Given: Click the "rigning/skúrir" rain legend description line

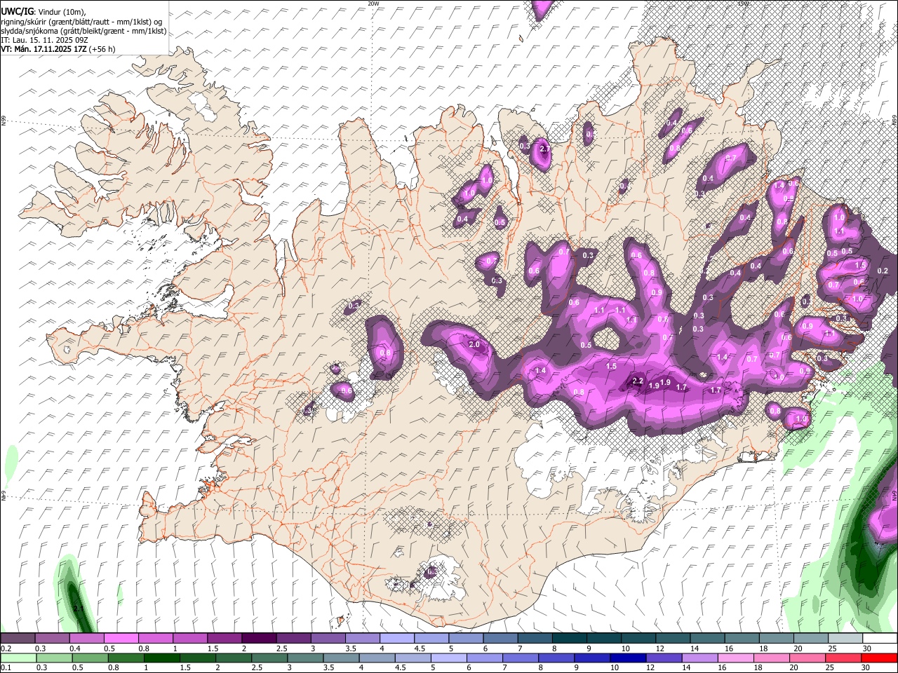Looking at the screenshot, I should [x=81, y=21].
